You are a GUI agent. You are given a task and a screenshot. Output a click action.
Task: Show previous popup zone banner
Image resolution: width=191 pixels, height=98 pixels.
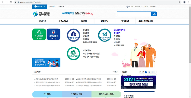(149, 72)
